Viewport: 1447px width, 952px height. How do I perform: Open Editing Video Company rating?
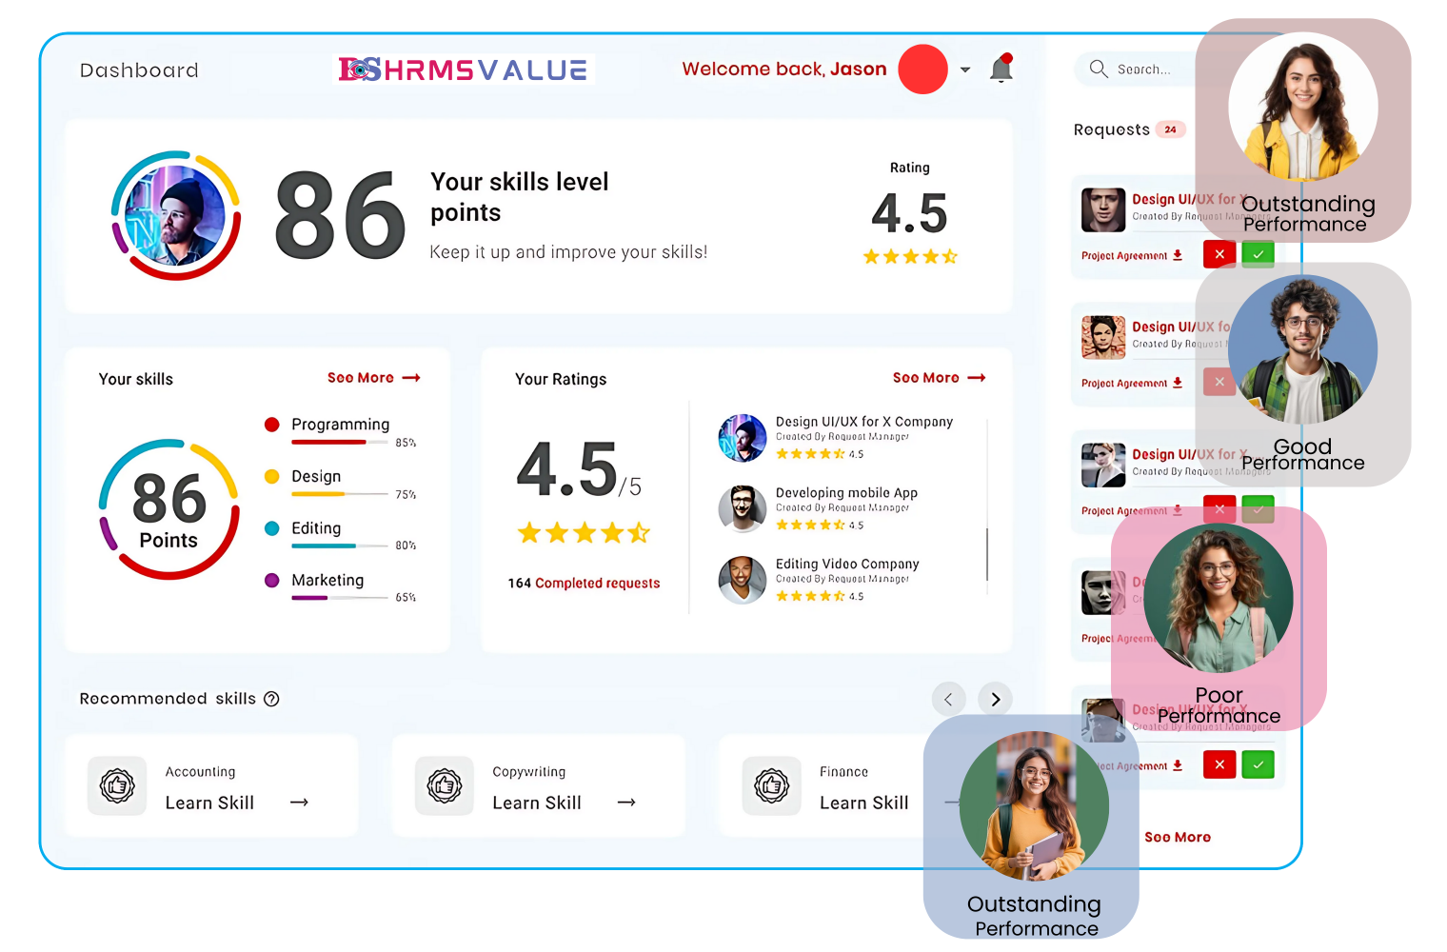(x=847, y=565)
